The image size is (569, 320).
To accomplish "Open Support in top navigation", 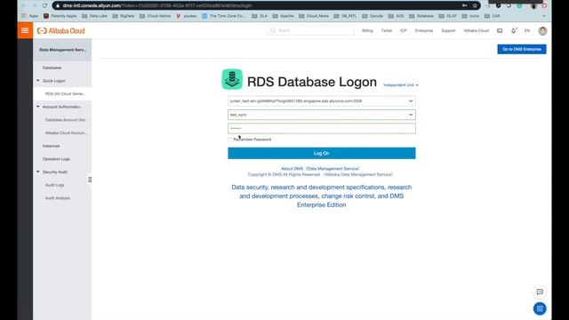I will point(448,31).
